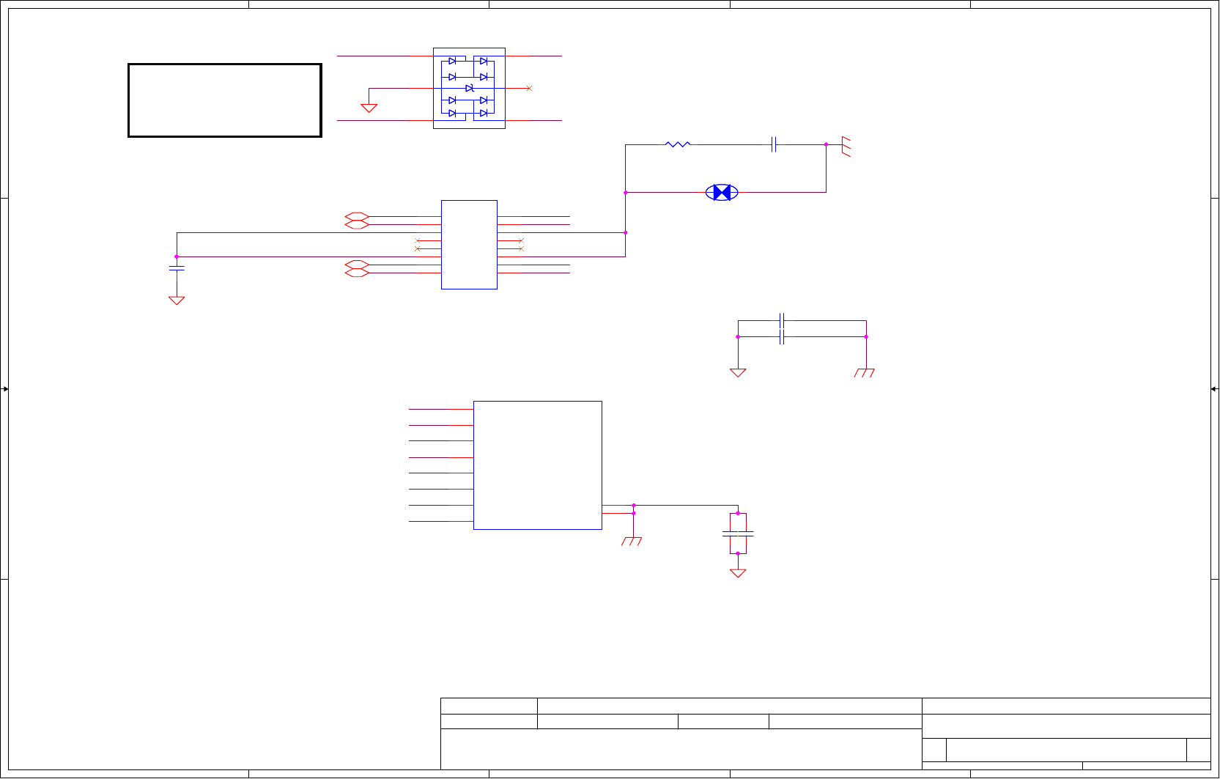The width and height of the screenshot is (1220, 779).
Task: Select the chassis ground beside the large IC
Action: tap(632, 542)
